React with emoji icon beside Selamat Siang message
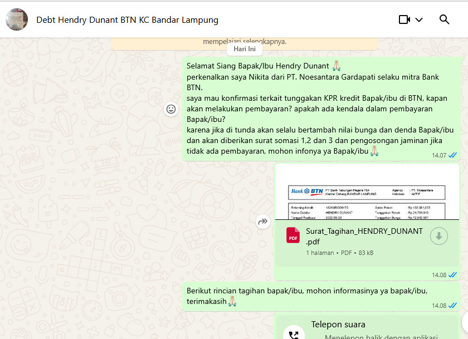468x339 pixels. coord(171,109)
